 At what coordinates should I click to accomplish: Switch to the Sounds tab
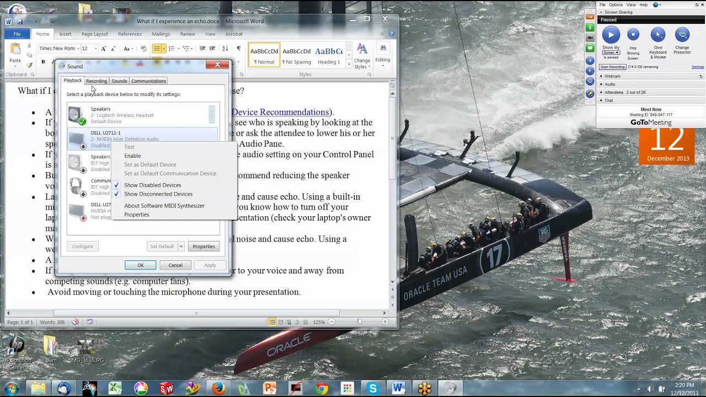119,81
